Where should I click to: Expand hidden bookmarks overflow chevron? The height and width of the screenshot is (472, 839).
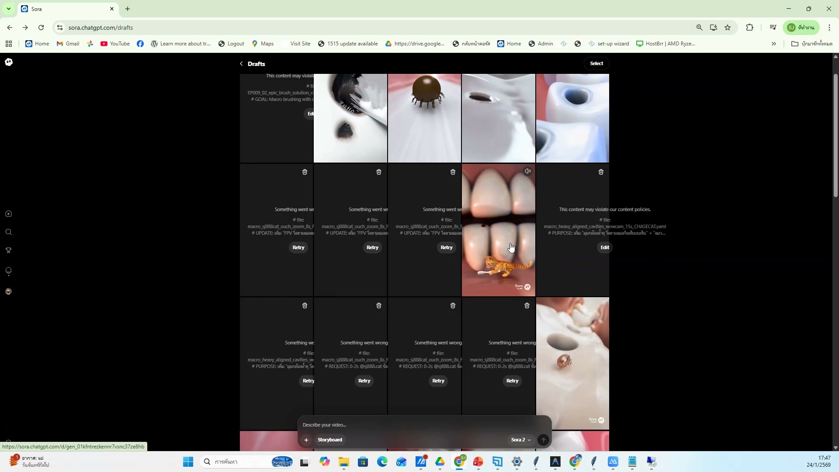(773, 44)
